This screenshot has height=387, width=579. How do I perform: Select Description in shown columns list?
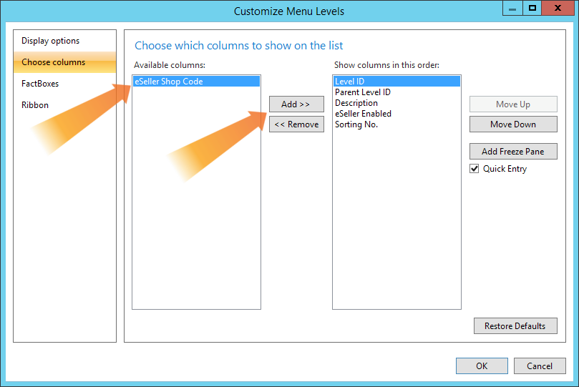point(396,103)
